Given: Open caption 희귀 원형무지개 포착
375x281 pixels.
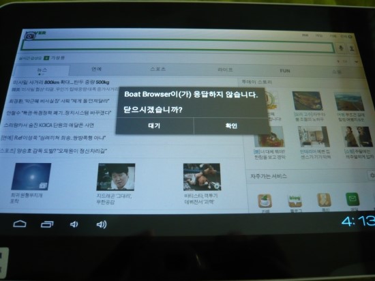Looking at the screenshot, I should pos(27,198).
